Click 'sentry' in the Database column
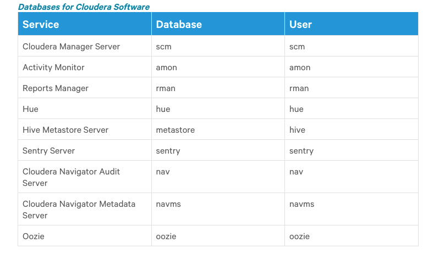The width and height of the screenshot is (428, 260). coord(168,151)
